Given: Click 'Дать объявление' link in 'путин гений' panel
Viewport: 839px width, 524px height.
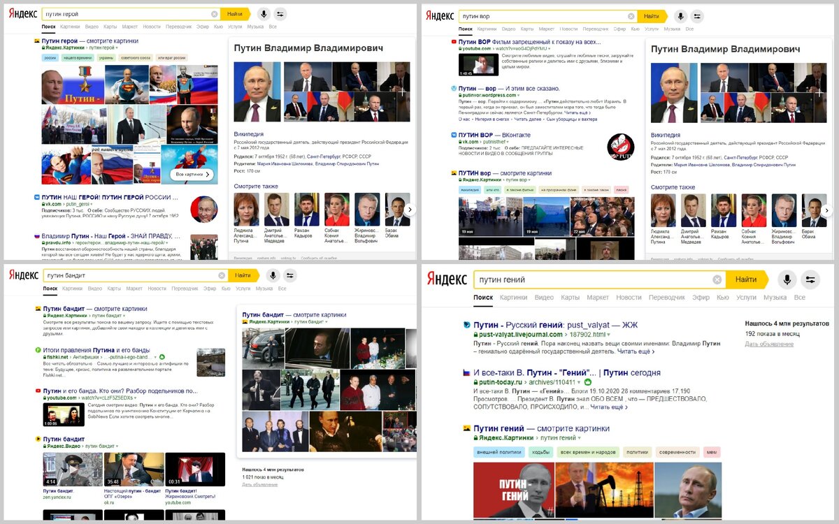Looking at the screenshot, I should (769, 344).
